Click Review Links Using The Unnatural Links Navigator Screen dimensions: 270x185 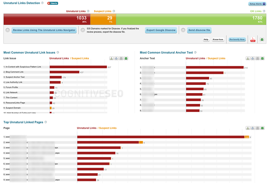click(44, 30)
